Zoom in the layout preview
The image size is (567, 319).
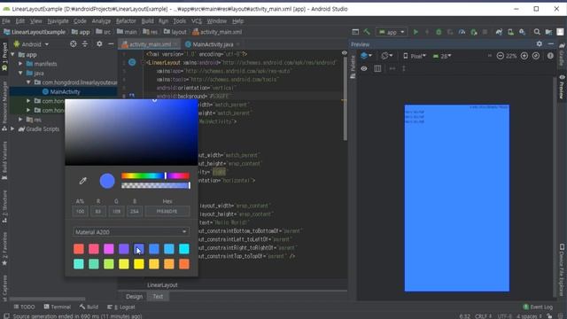(x=524, y=56)
